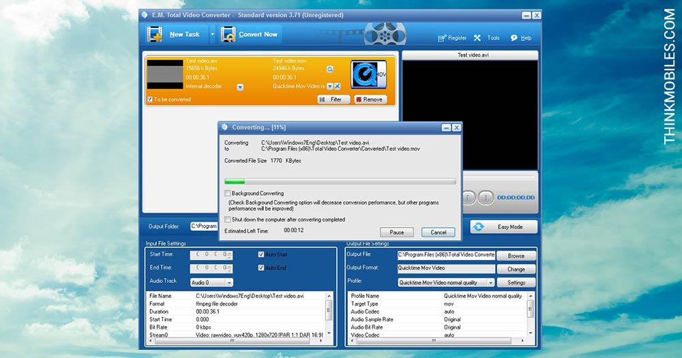The height and width of the screenshot is (358, 682).
Task: Open the New Task dropdown arrow
Action: point(212,34)
